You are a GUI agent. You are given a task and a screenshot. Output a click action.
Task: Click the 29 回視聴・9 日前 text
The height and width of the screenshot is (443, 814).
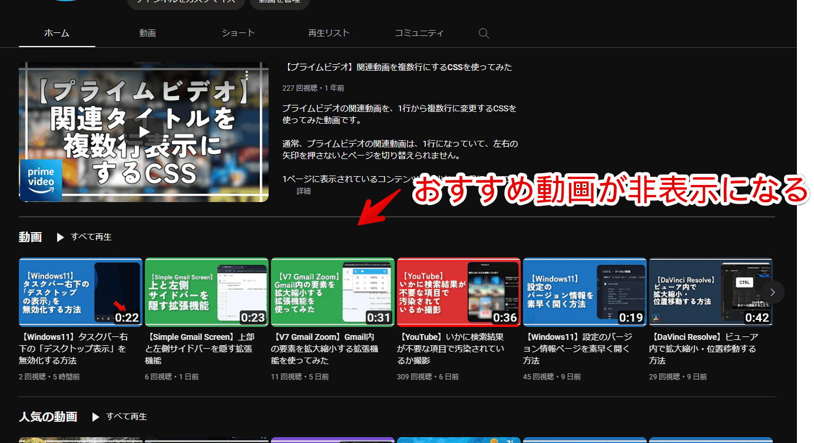click(678, 377)
